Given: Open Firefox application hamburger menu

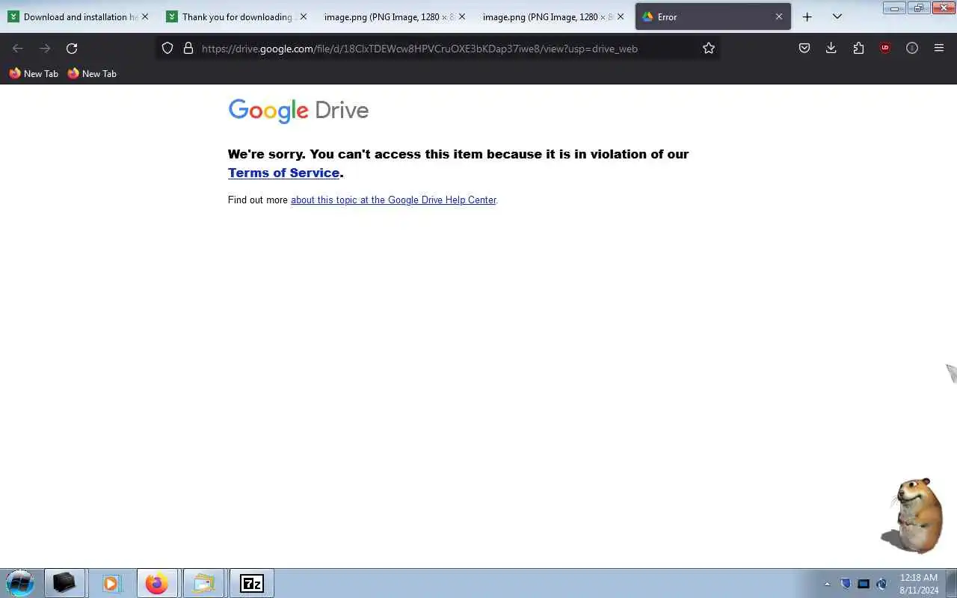Looking at the screenshot, I should [939, 48].
